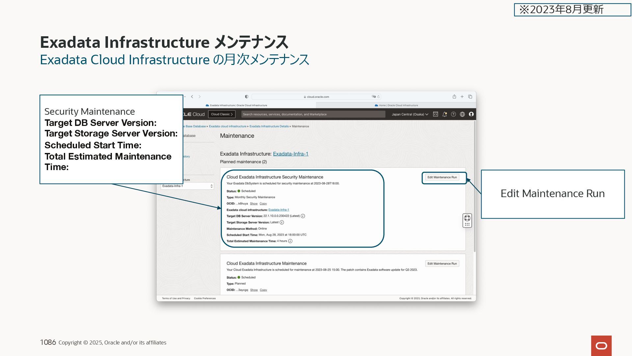Click info icon beside Total Estimated Maintenance Time
Screen dimensions: 632x356
pos(290,241)
